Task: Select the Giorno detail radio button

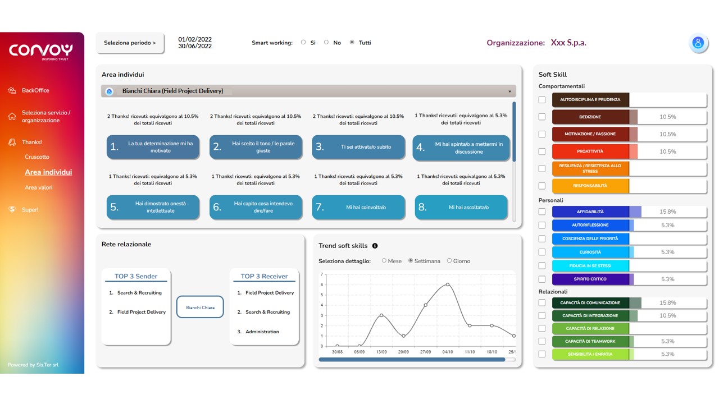Action: click(x=449, y=261)
